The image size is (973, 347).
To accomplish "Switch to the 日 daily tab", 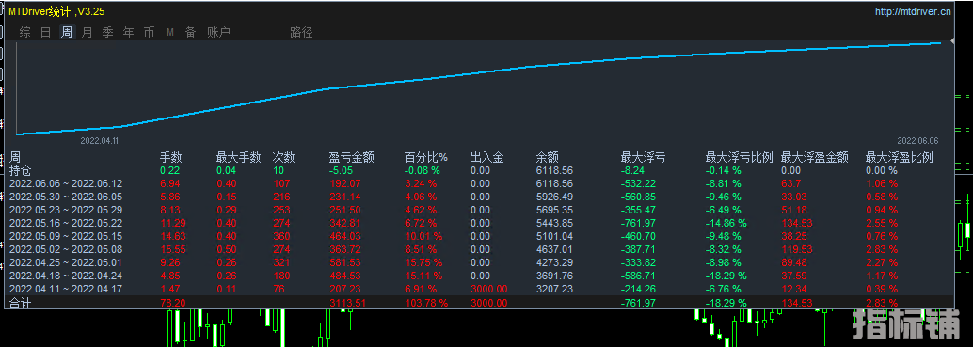I will click(x=45, y=32).
